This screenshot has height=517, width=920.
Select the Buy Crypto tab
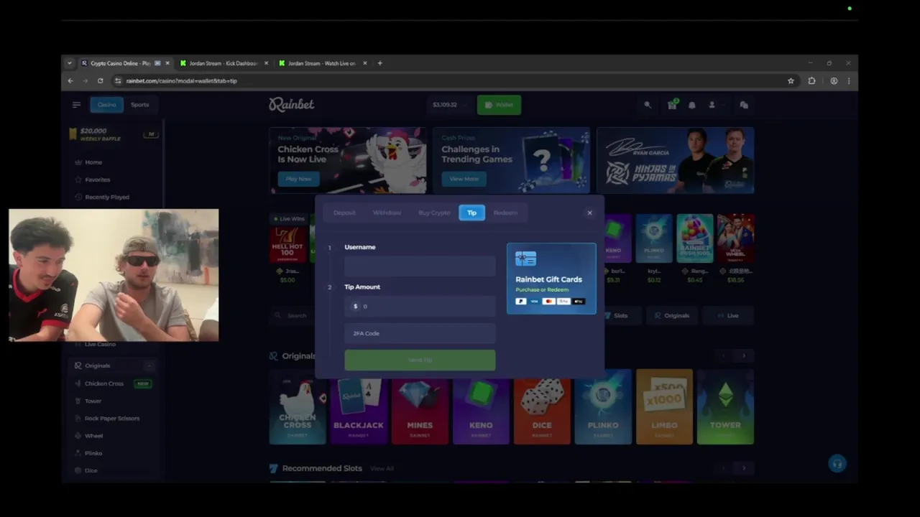434,213
